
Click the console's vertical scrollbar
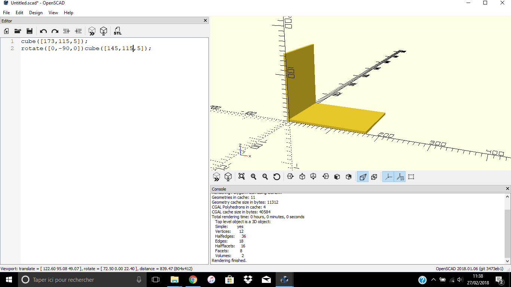coord(508,228)
